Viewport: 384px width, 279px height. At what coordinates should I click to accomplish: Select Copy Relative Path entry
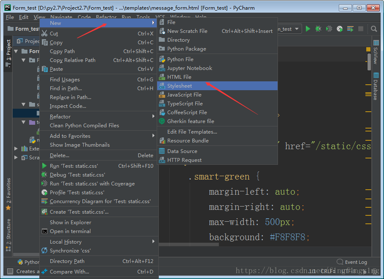(98, 60)
